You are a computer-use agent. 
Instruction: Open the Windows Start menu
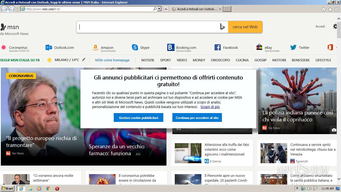tap(7, 188)
